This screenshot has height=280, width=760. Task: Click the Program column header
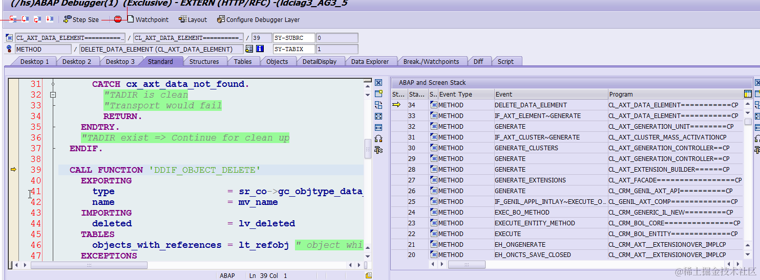(675, 94)
